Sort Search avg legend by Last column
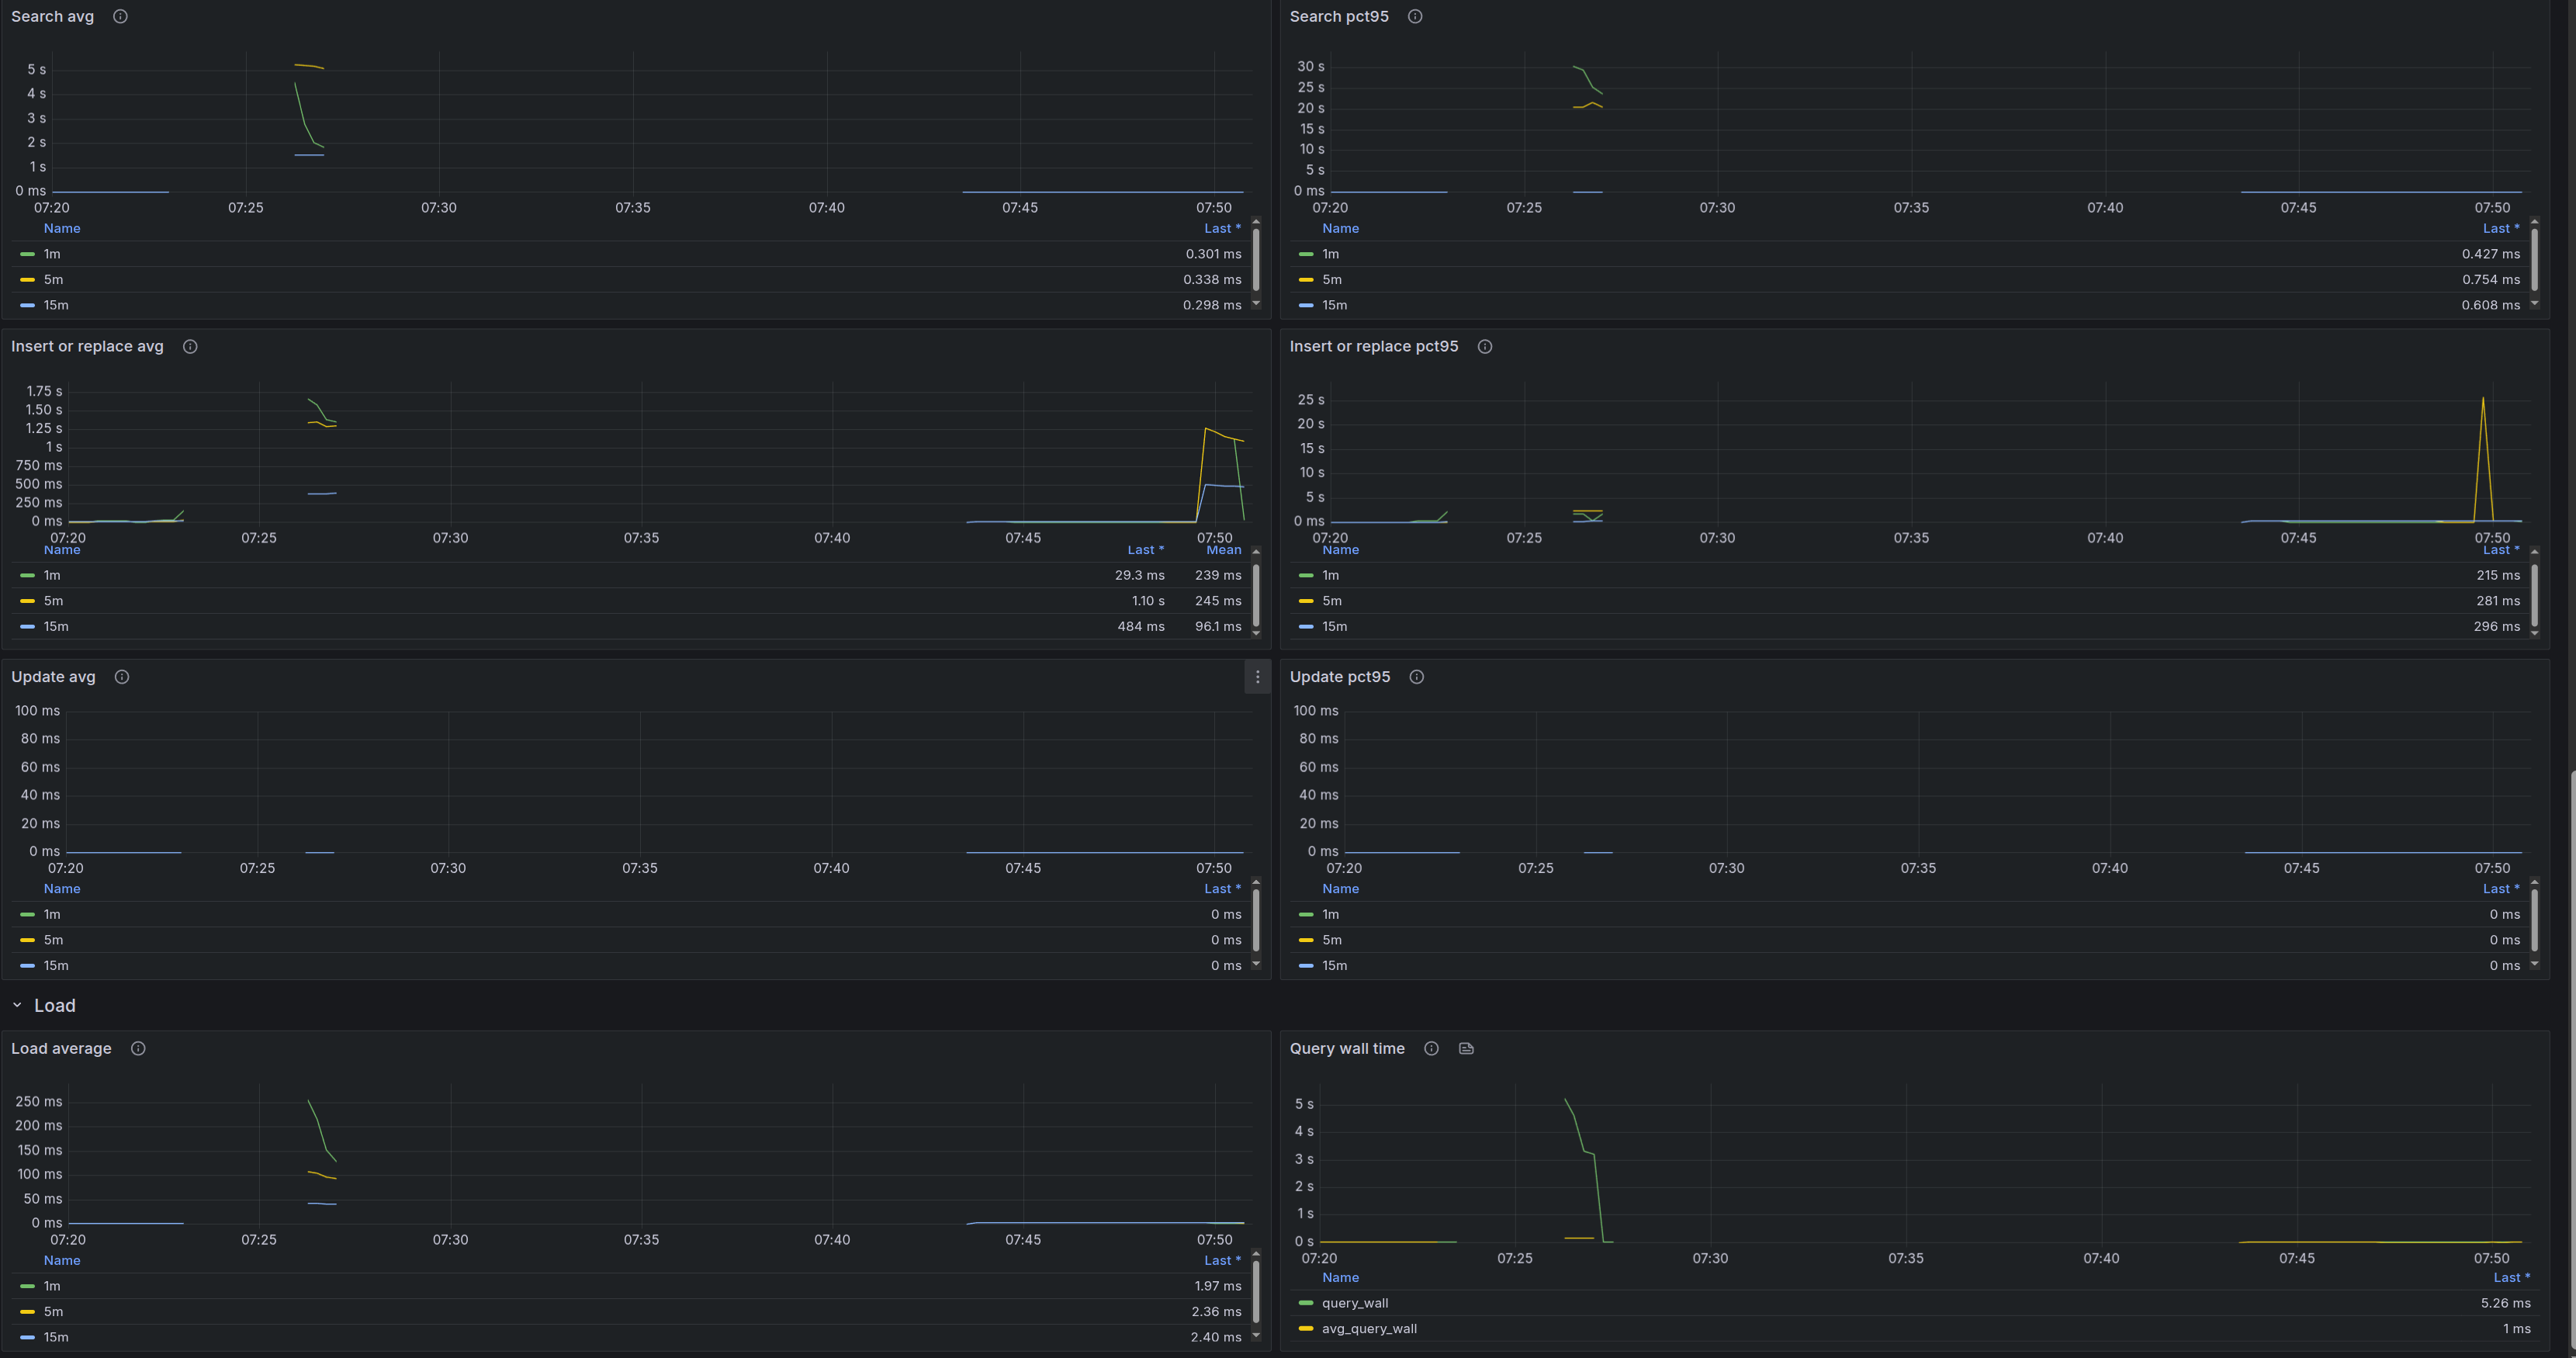Viewport: 2576px width, 1358px height. [x=1221, y=228]
